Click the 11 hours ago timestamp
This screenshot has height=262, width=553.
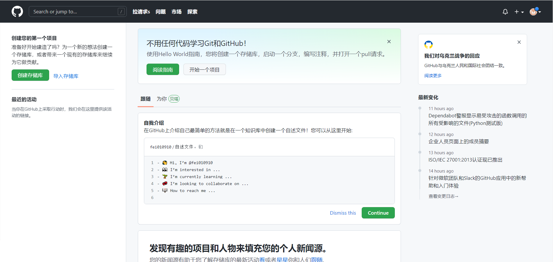(441, 109)
